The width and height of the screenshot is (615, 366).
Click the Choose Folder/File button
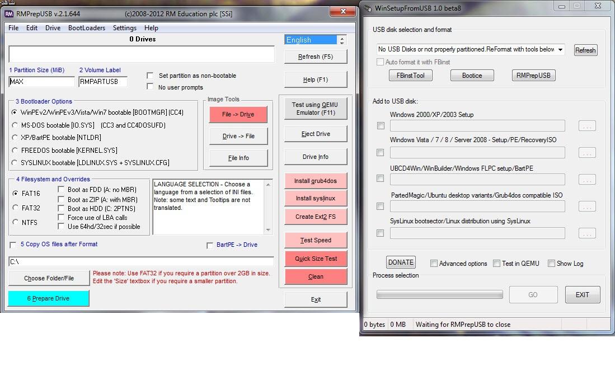pos(49,278)
